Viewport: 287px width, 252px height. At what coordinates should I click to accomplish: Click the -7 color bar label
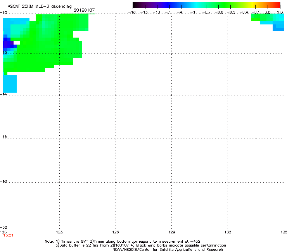coord(168,12)
